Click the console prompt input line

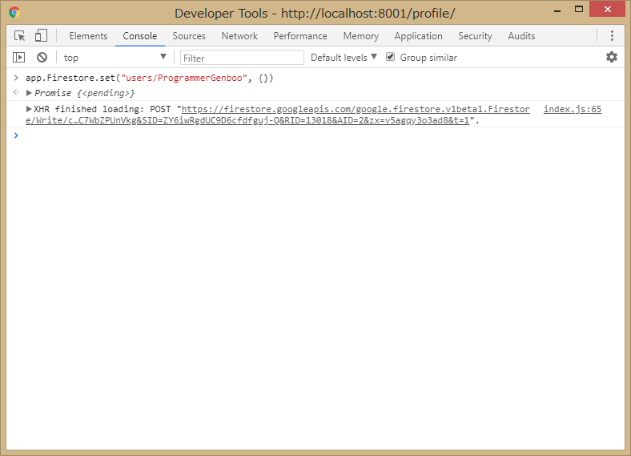tap(320, 135)
